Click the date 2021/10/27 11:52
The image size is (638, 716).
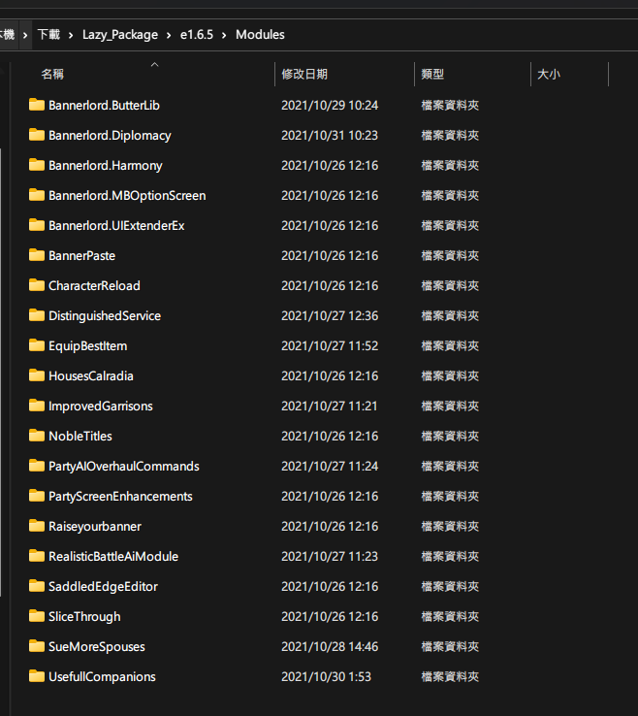coord(330,346)
